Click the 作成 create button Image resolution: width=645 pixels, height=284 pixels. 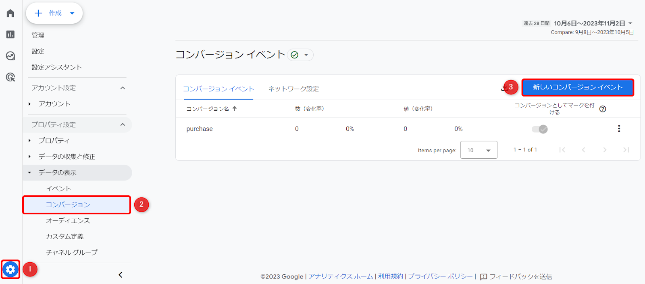[x=54, y=13]
